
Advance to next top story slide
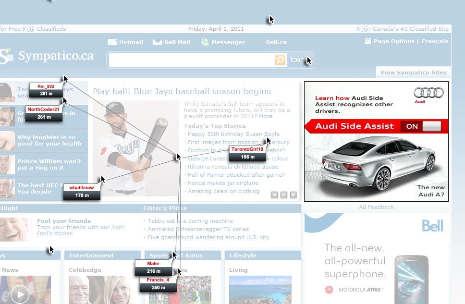294,195
